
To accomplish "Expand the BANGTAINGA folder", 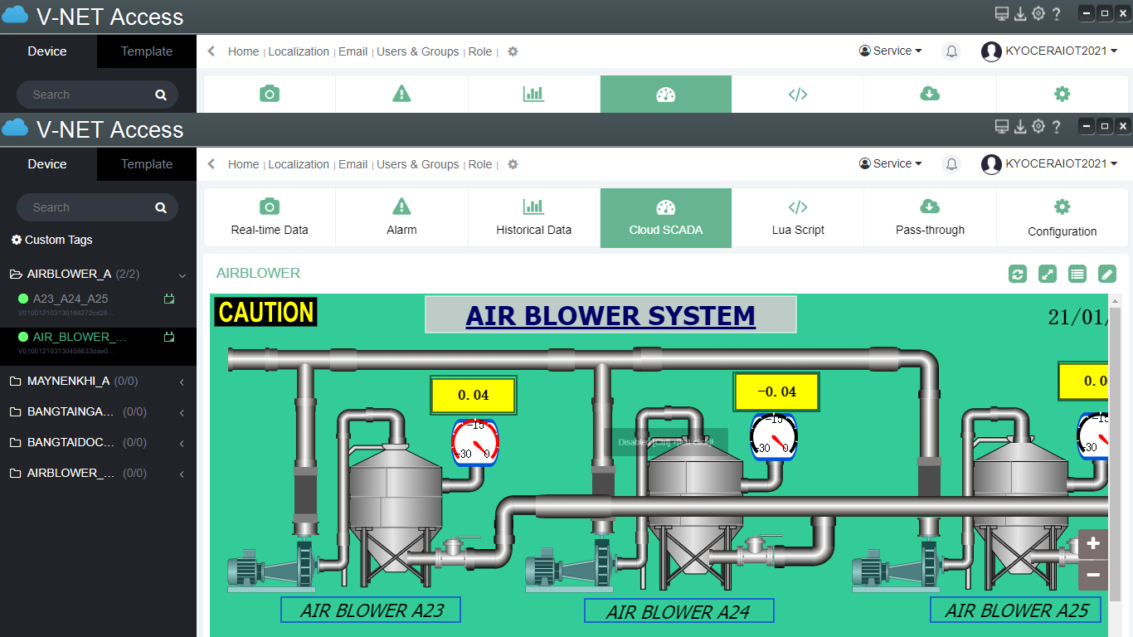I will 182,412.
